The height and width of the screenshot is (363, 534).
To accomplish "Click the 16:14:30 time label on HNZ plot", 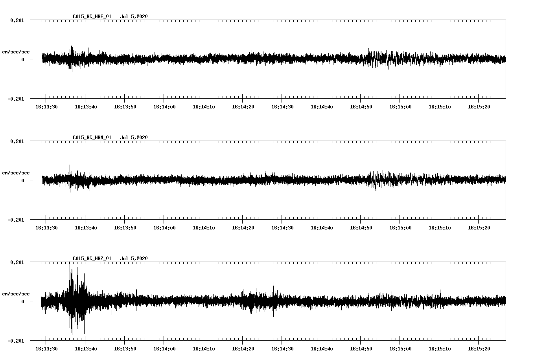I will (x=282, y=349).
